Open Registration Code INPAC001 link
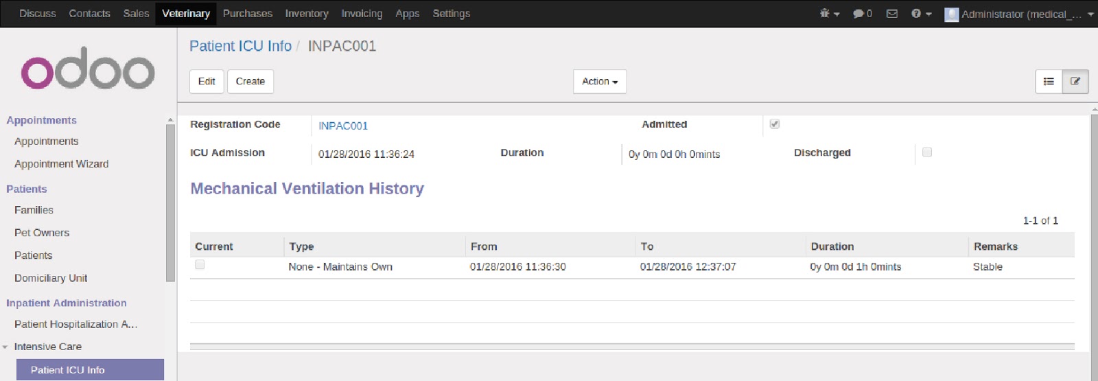 click(343, 126)
